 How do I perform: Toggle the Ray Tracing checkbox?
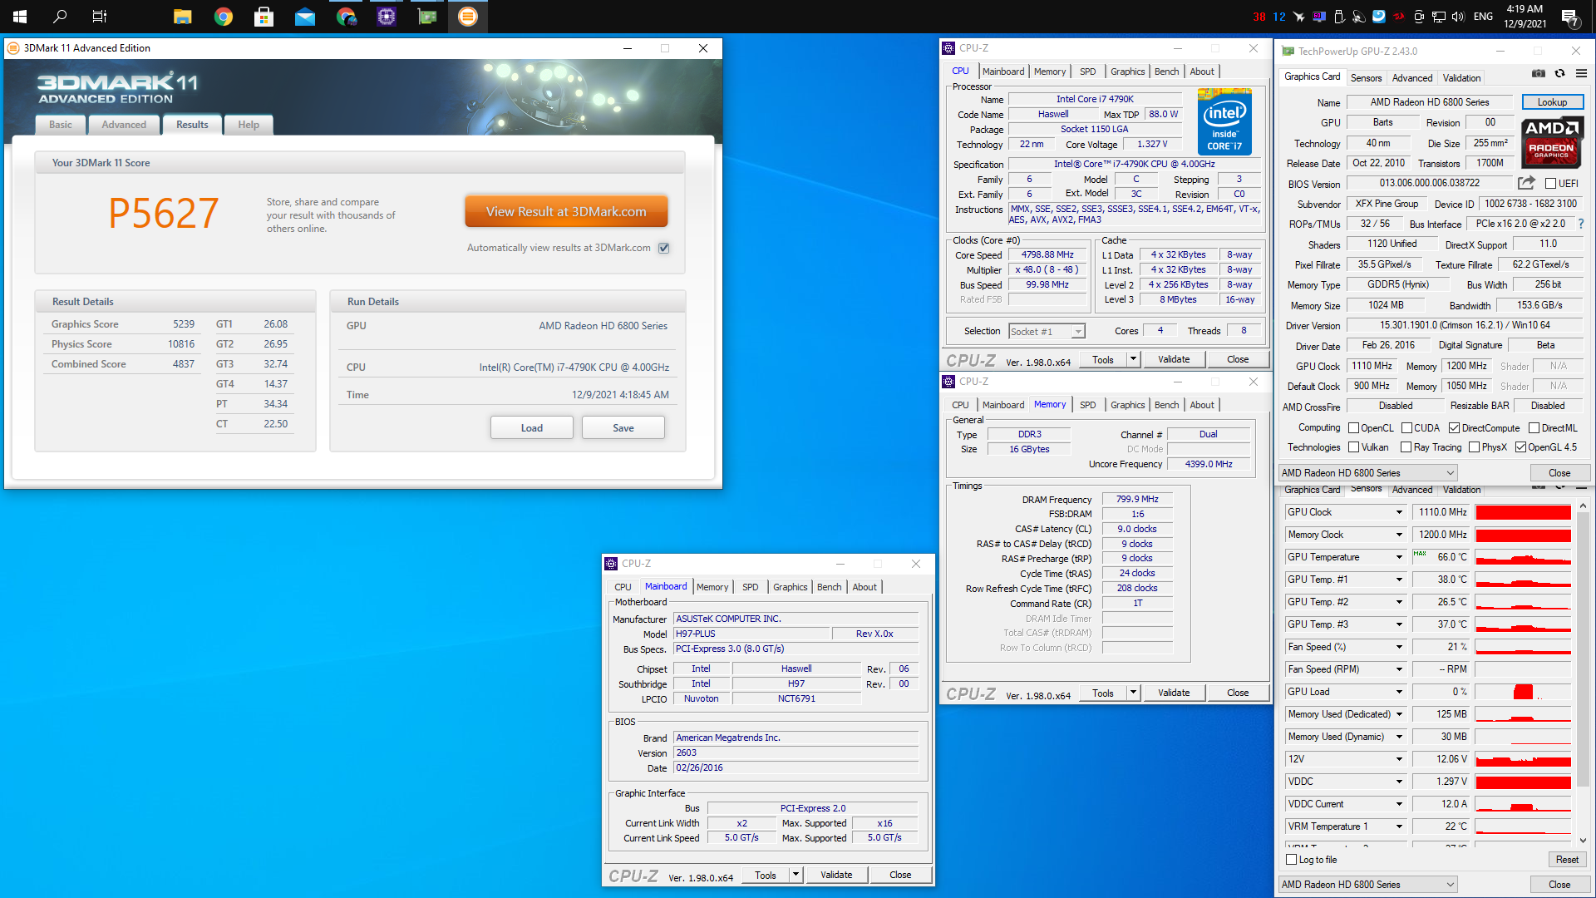1406,447
